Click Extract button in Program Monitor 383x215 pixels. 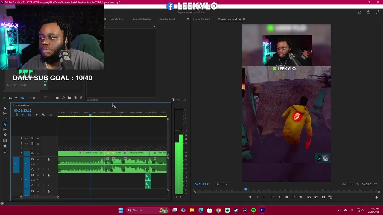tap(316, 197)
